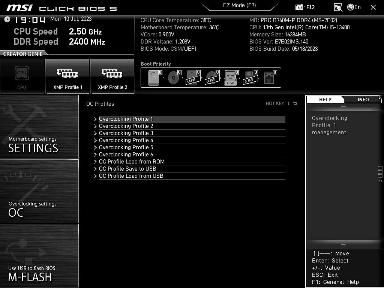The height and width of the screenshot is (288, 384).
Task: Enable XMP Profile 1
Action: (67, 76)
